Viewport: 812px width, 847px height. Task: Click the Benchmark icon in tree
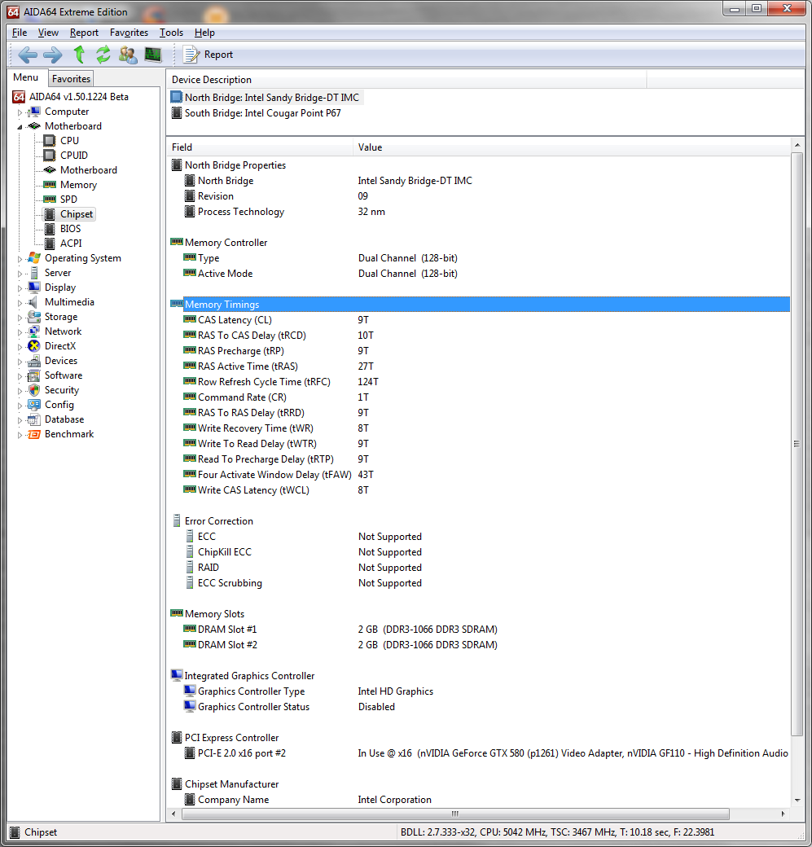coord(34,434)
